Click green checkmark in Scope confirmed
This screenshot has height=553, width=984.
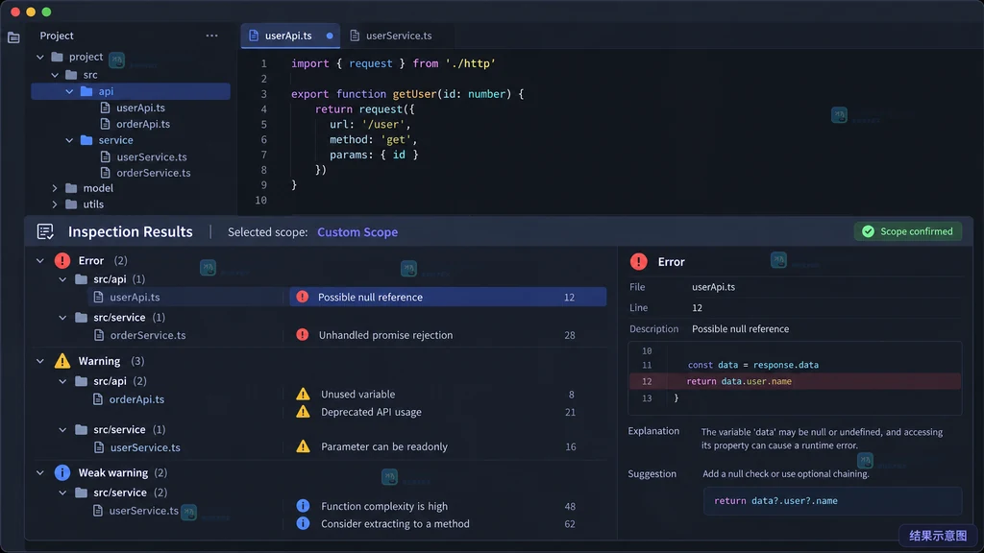click(868, 231)
